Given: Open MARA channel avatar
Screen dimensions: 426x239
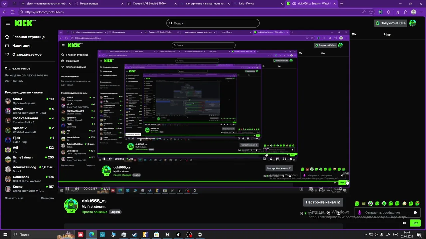Looking at the screenshot, I should (x=8, y=101).
